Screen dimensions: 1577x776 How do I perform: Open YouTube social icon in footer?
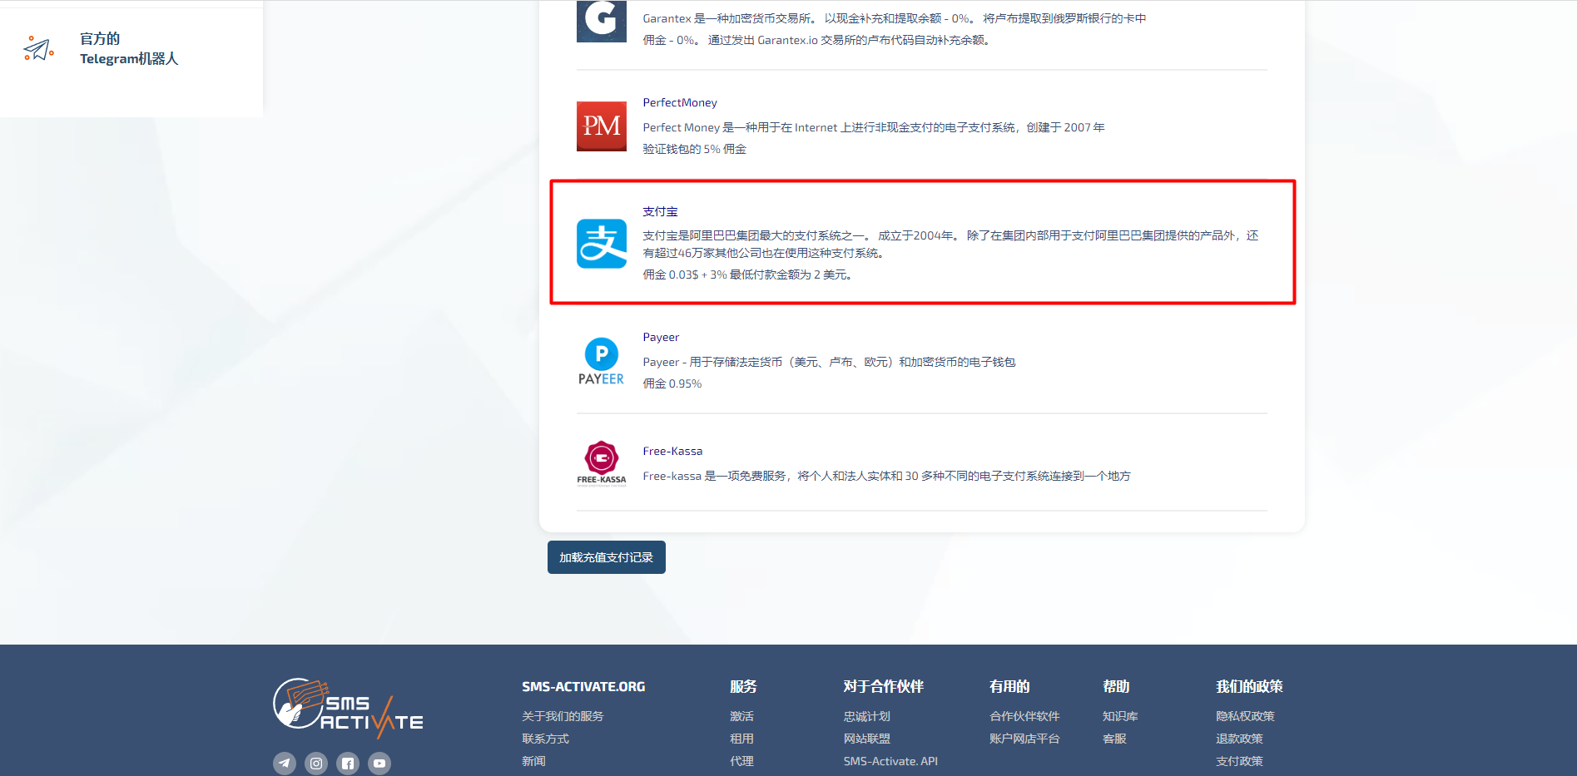[379, 763]
